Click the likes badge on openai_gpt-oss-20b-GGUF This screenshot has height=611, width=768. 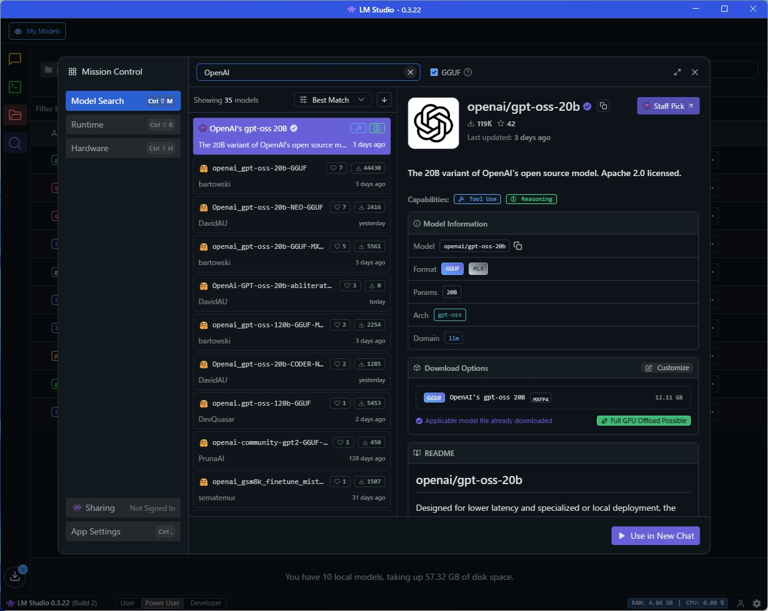[337, 168]
